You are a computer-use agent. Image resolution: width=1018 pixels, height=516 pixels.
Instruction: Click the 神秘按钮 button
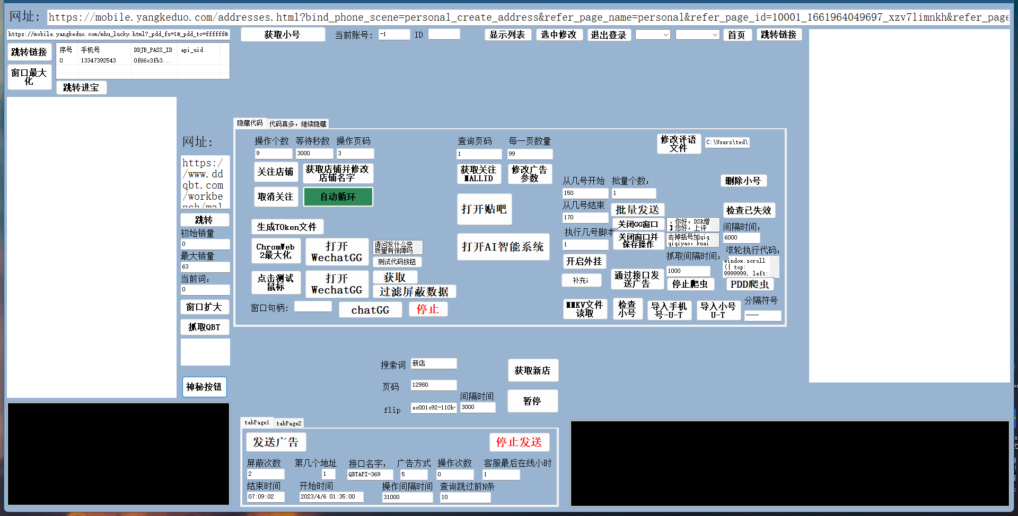coord(204,387)
